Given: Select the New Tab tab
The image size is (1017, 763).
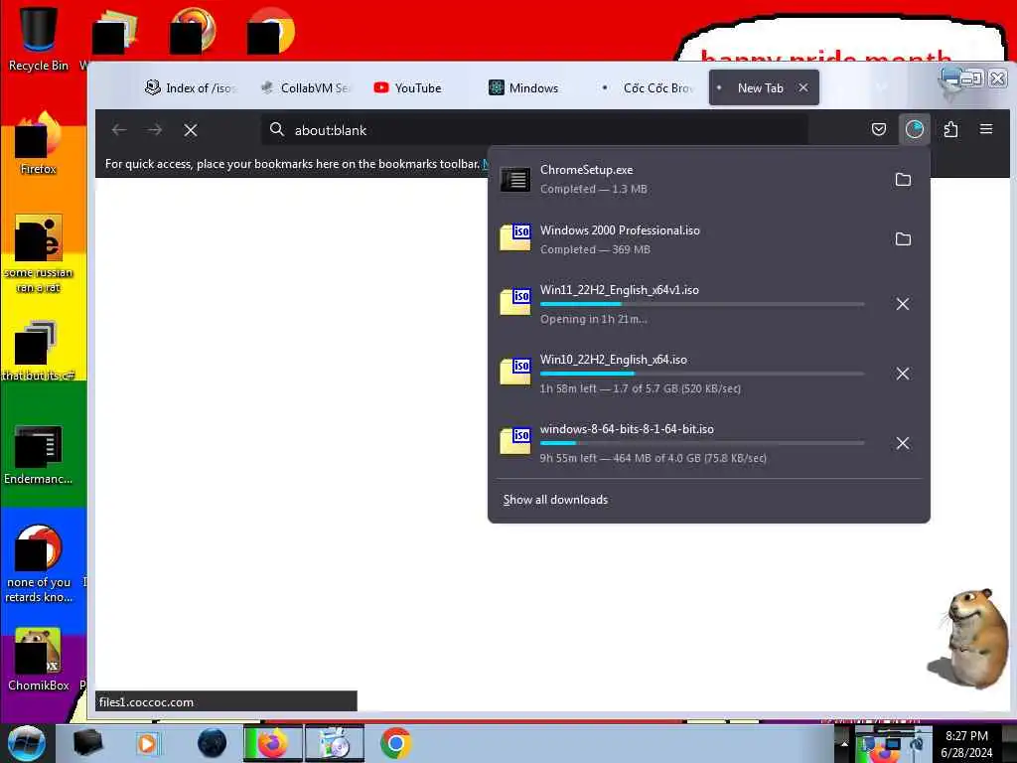Looking at the screenshot, I should tap(760, 87).
